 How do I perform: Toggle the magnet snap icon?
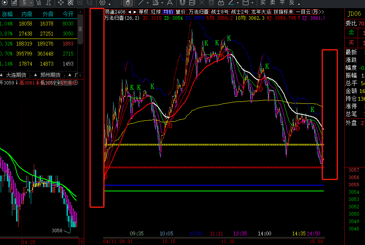[182, 3]
